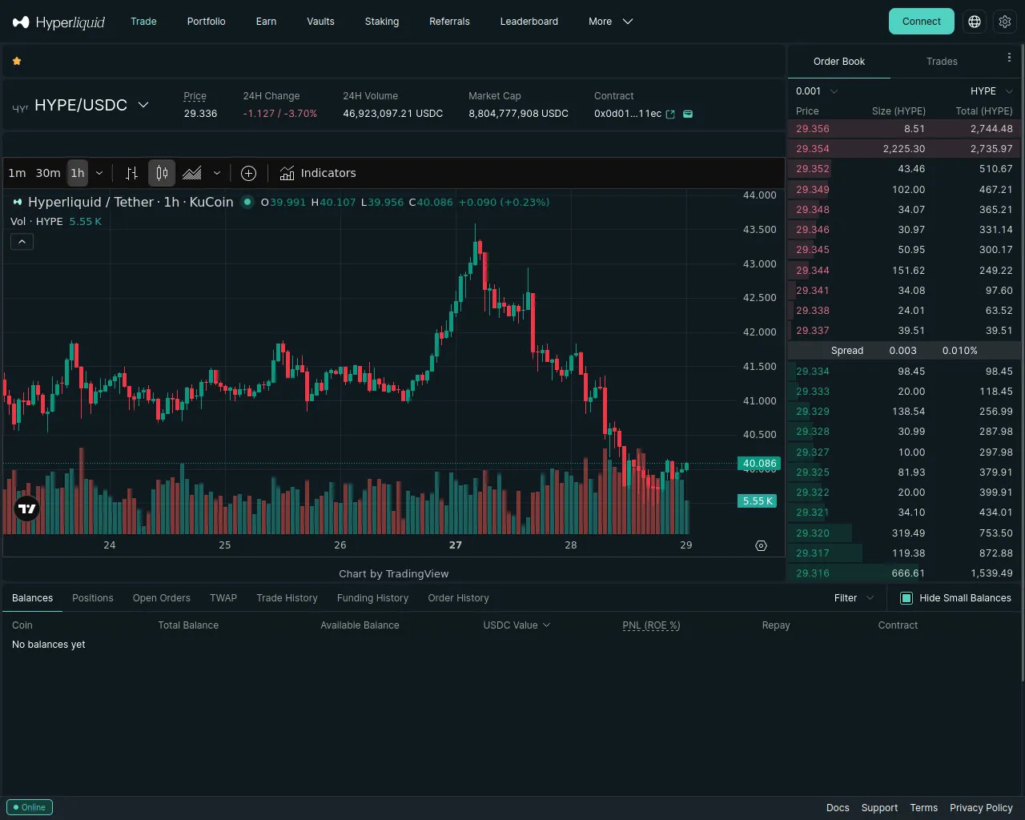1025x820 pixels.
Task: Switch to Order Book tab
Action: coord(839,62)
